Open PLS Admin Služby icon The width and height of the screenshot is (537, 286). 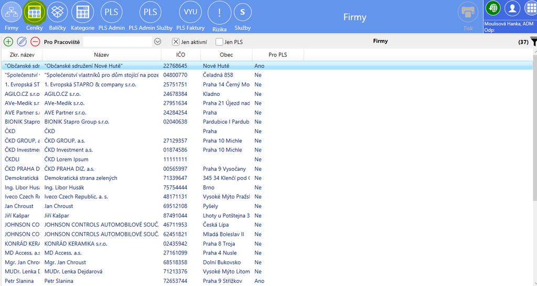click(151, 12)
